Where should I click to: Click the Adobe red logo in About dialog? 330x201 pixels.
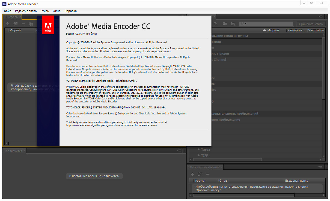(48, 25)
